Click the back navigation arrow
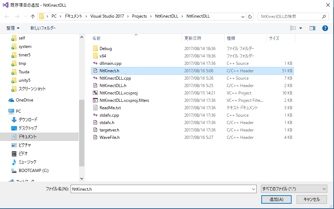This screenshot has height=209, width=334. tap(7, 17)
